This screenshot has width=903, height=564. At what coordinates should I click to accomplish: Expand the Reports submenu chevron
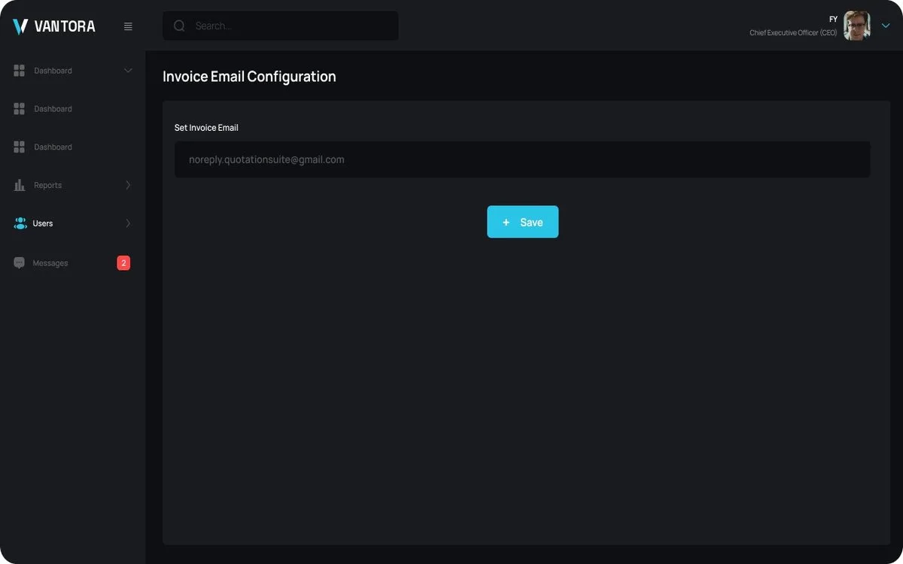click(x=128, y=185)
